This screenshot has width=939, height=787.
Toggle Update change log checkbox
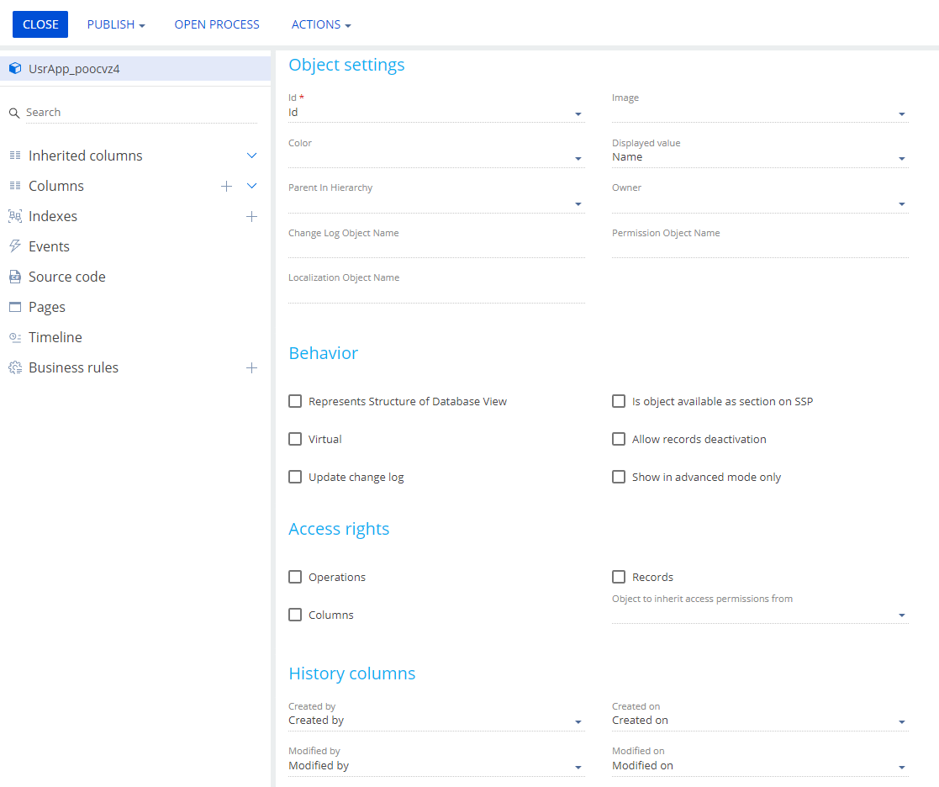295,477
